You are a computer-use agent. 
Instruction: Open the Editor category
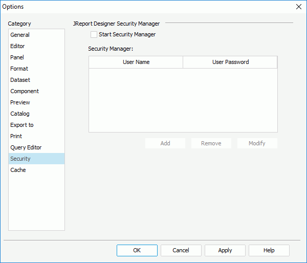pos(36,46)
